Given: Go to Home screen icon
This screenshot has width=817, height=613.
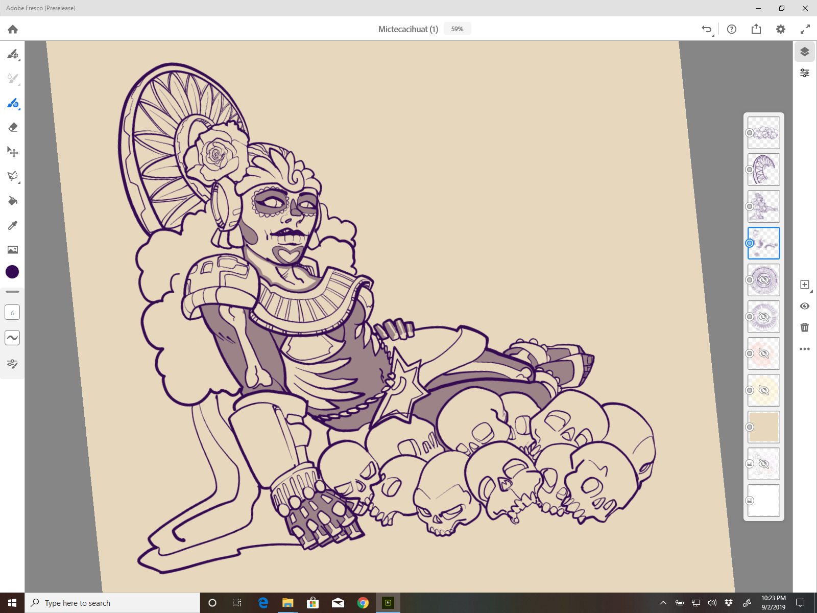Looking at the screenshot, I should (x=13, y=29).
